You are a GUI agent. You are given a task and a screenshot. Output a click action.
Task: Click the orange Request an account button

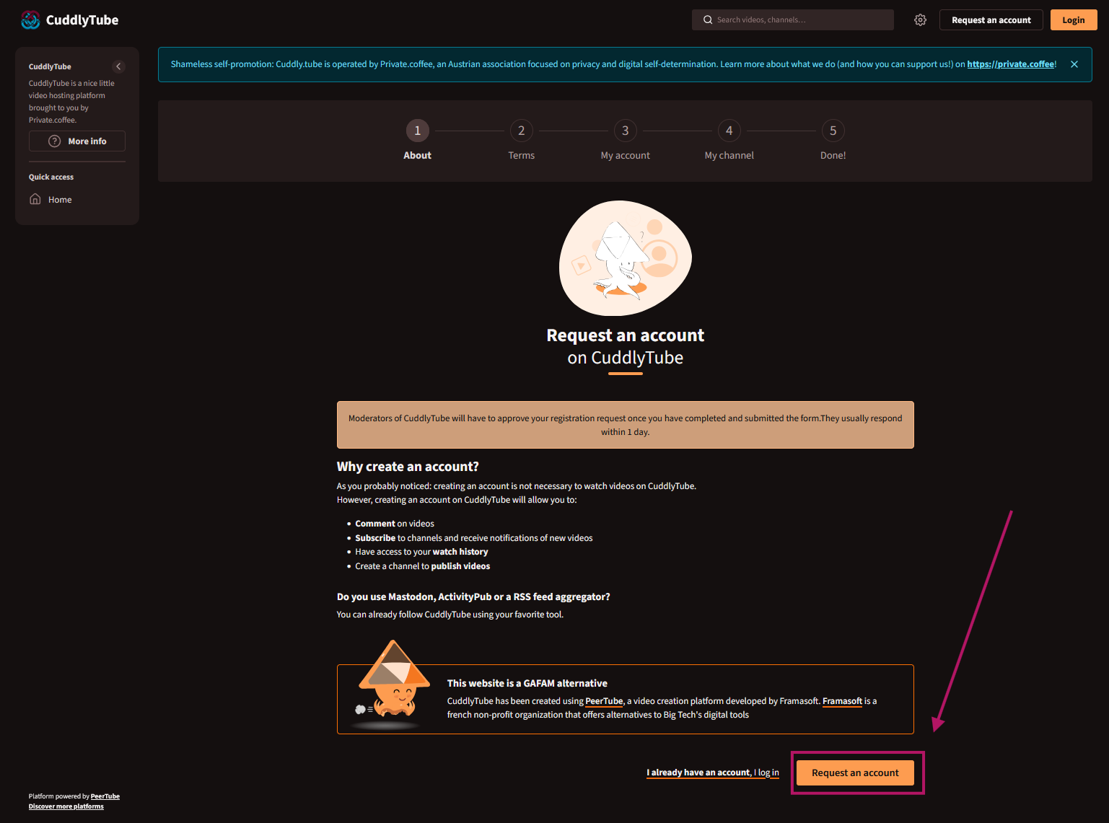coord(855,773)
